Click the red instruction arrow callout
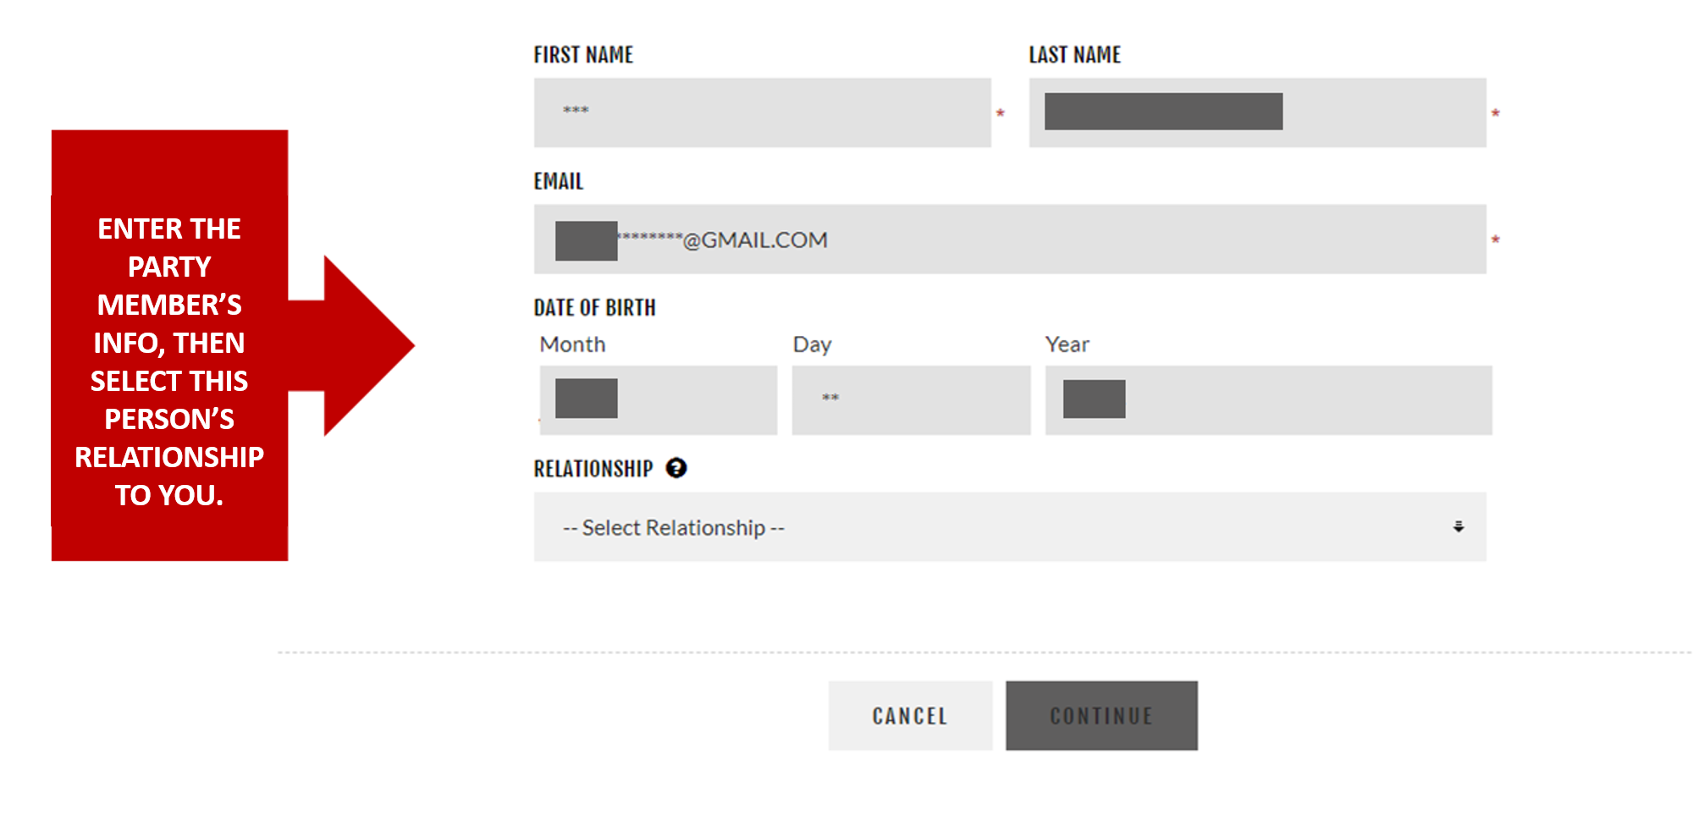Viewport: 1693px width, 815px height. [x=233, y=345]
